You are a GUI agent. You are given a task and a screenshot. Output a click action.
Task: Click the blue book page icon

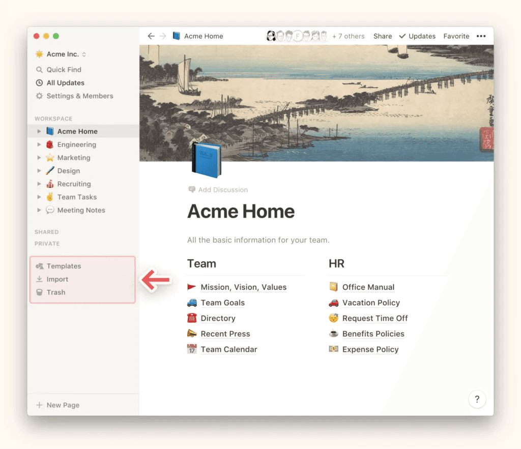pyautogui.click(x=207, y=159)
